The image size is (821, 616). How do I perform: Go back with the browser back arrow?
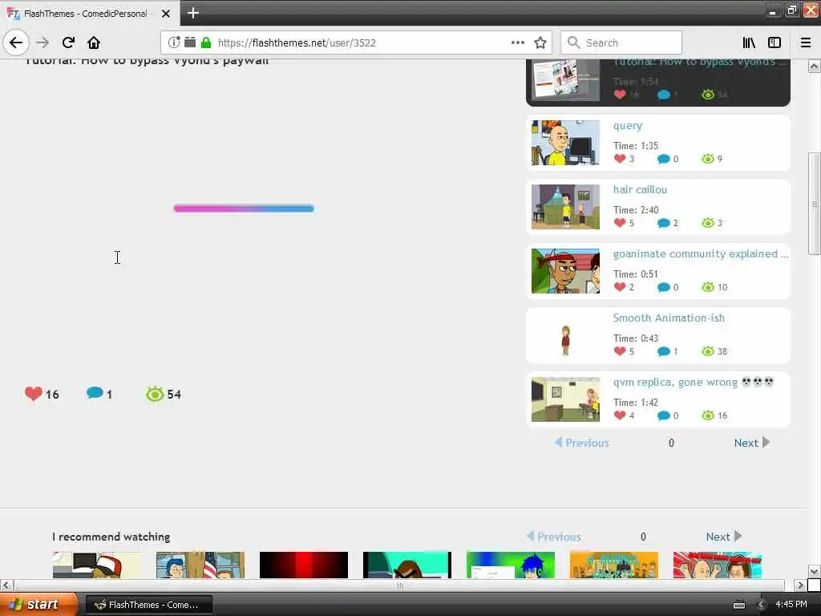click(16, 43)
